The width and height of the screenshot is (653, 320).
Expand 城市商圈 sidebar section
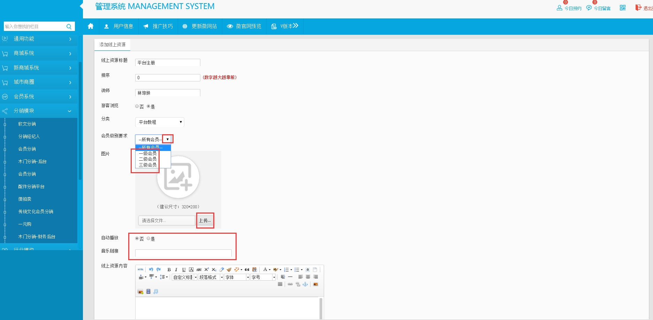point(38,82)
